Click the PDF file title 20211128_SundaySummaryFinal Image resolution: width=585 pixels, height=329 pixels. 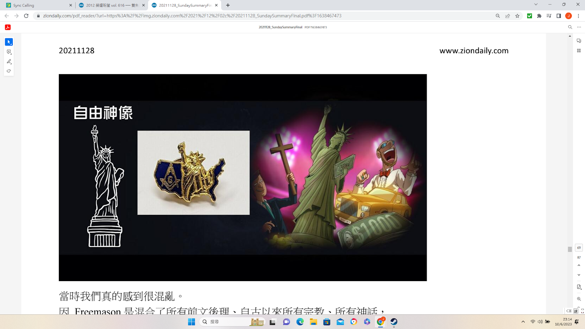pos(280,27)
